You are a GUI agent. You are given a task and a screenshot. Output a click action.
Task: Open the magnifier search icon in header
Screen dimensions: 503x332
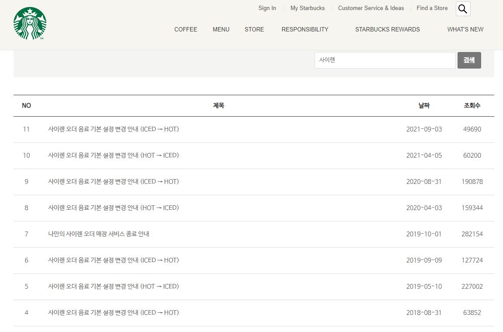coord(463,9)
